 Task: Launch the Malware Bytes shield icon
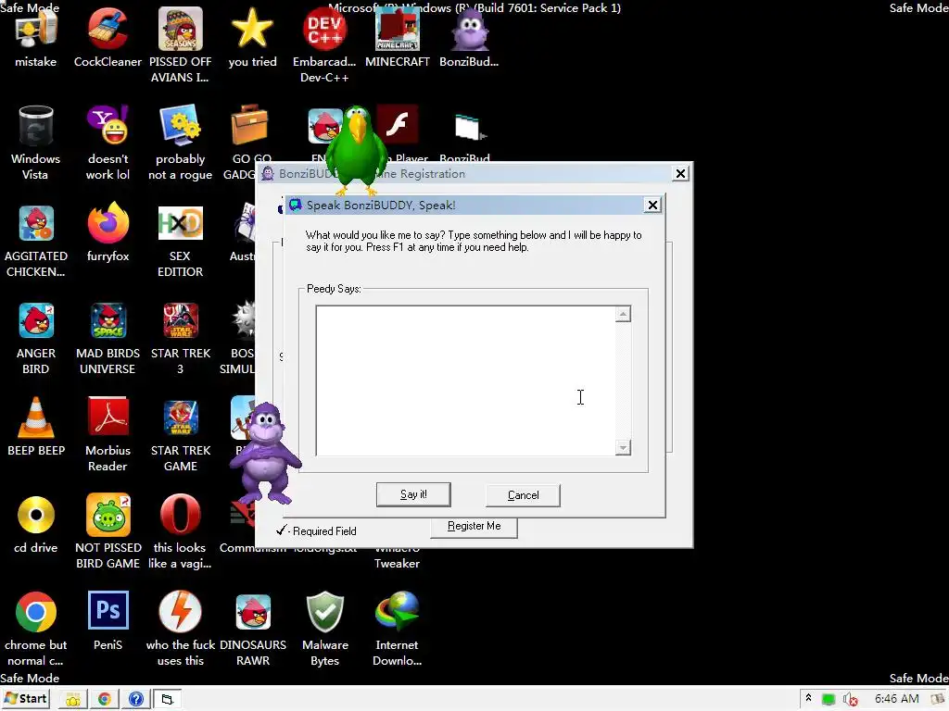point(325,612)
